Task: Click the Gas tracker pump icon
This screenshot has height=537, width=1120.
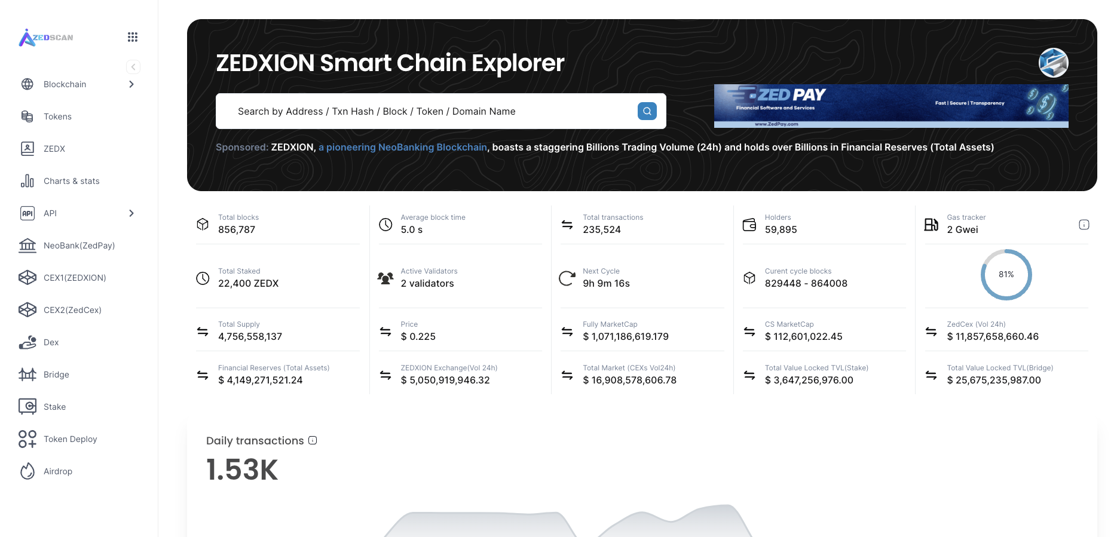Action: 931,225
